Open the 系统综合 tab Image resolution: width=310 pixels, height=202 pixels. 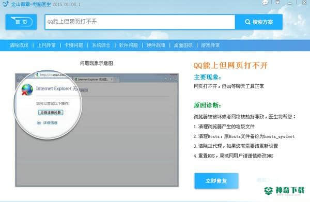coord(101,45)
